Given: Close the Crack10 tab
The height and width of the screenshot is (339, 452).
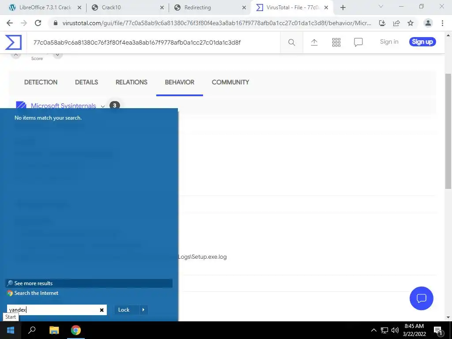Looking at the screenshot, I should pos(162,8).
